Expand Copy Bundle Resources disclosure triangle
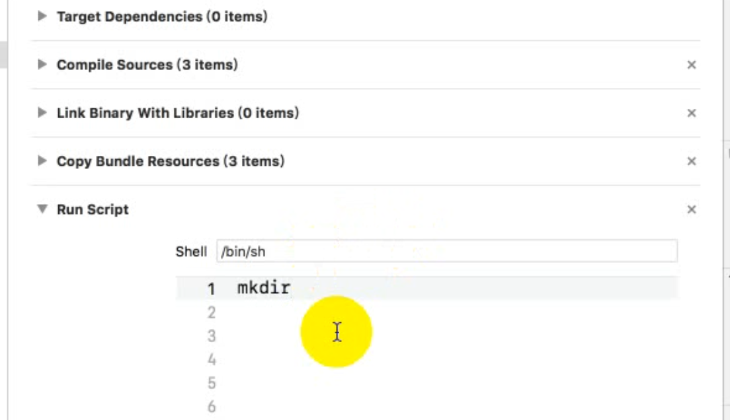The height and width of the screenshot is (420, 730). click(x=43, y=161)
